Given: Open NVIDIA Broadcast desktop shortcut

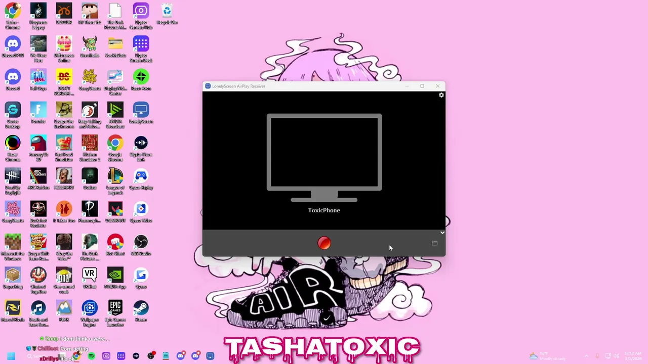Looking at the screenshot, I should (115, 114).
